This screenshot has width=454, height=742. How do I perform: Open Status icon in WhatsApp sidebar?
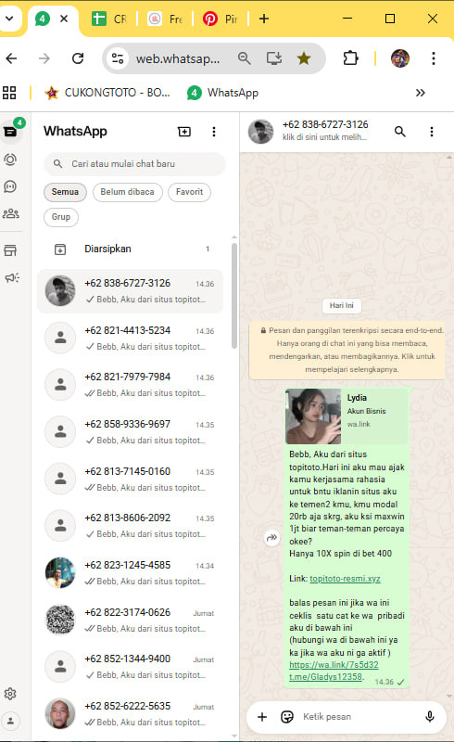10,160
